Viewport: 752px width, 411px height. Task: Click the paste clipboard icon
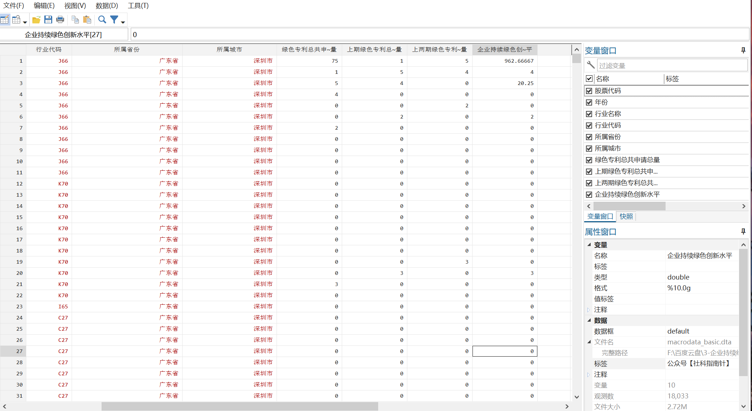click(x=87, y=20)
